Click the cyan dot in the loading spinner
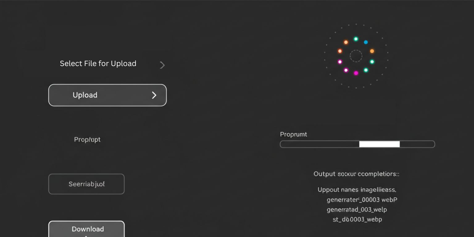Viewport: 474px width, 237px height. click(366, 42)
